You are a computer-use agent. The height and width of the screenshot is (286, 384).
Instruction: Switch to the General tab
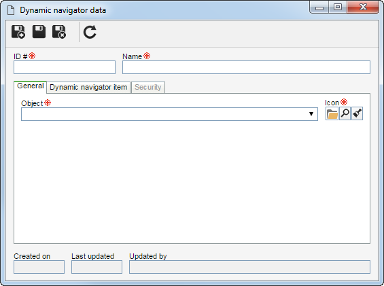pos(31,86)
